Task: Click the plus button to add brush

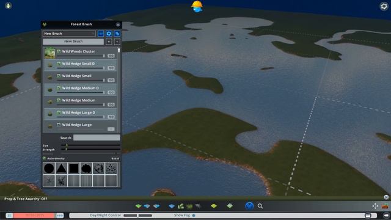Action: pos(109,42)
